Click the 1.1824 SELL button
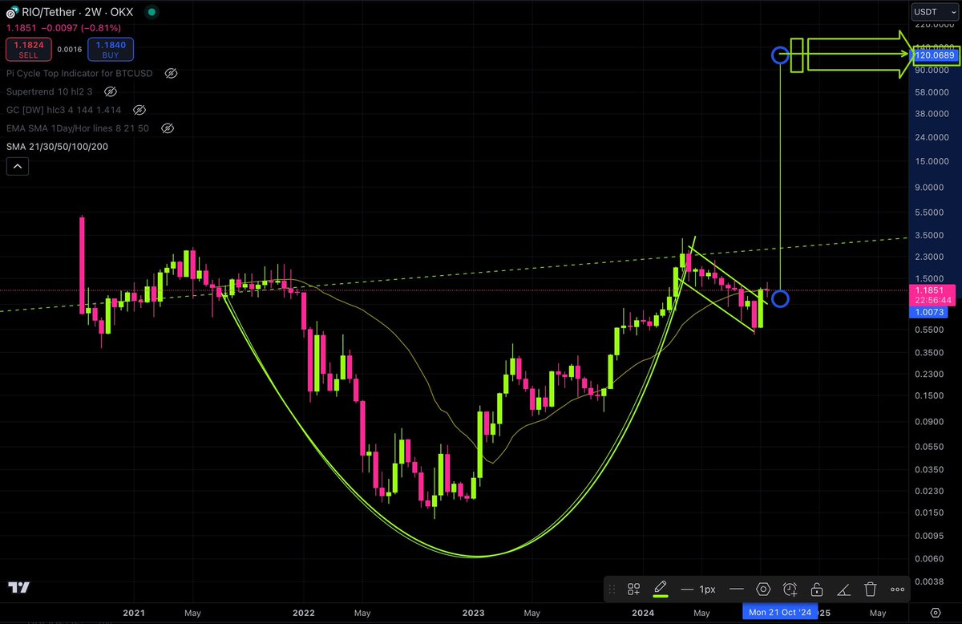The image size is (962, 624). click(28, 48)
